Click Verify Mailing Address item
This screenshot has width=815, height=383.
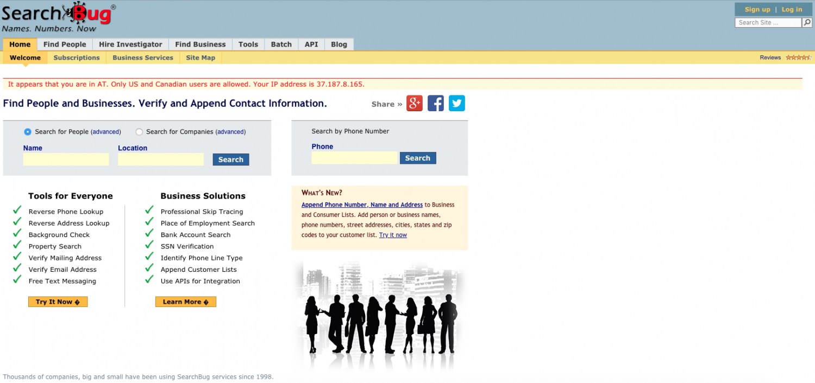coord(65,258)
